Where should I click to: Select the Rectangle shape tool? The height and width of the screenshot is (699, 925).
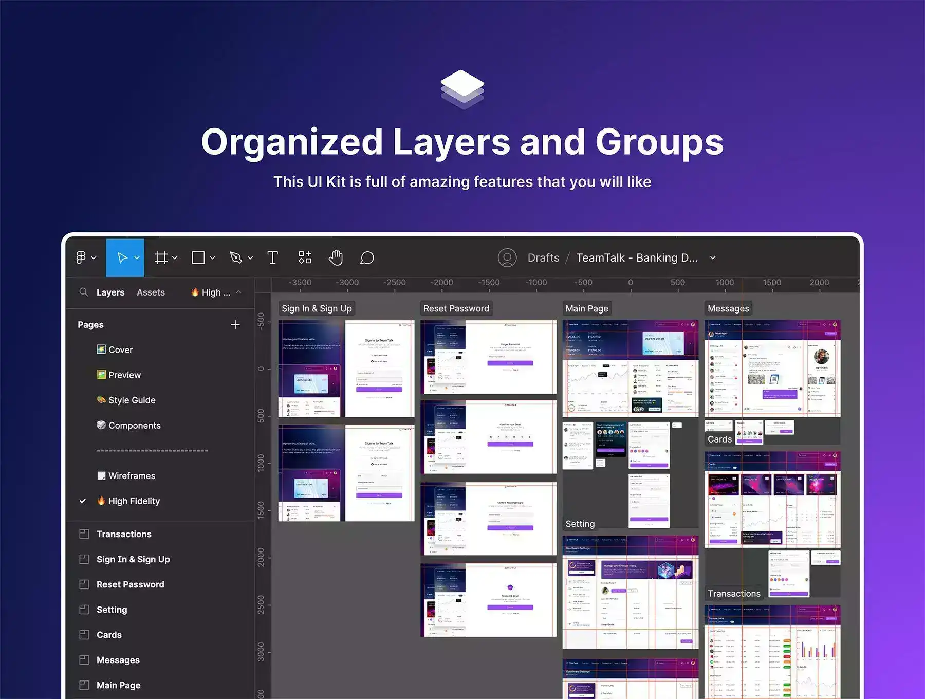pos(198,257)
